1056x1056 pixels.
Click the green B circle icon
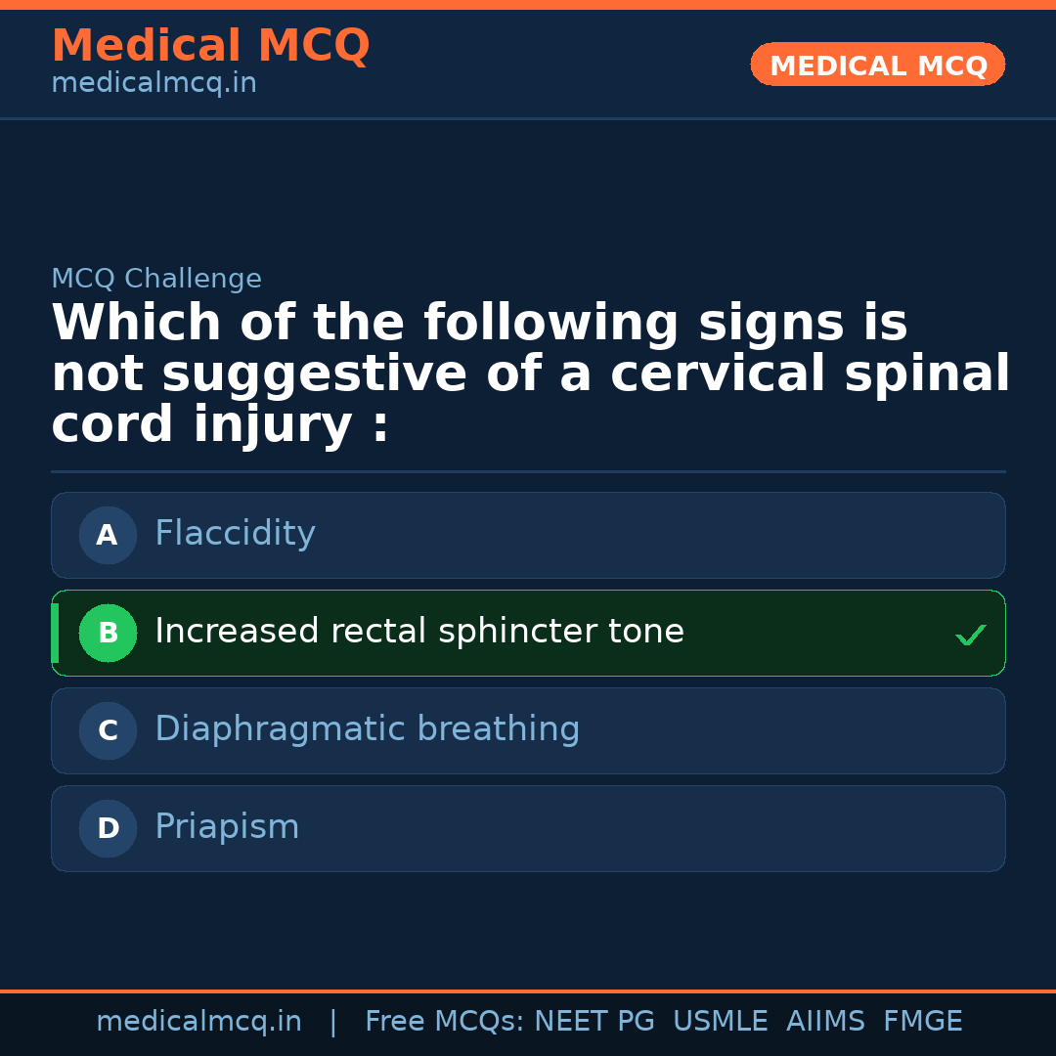coord(108,633)
